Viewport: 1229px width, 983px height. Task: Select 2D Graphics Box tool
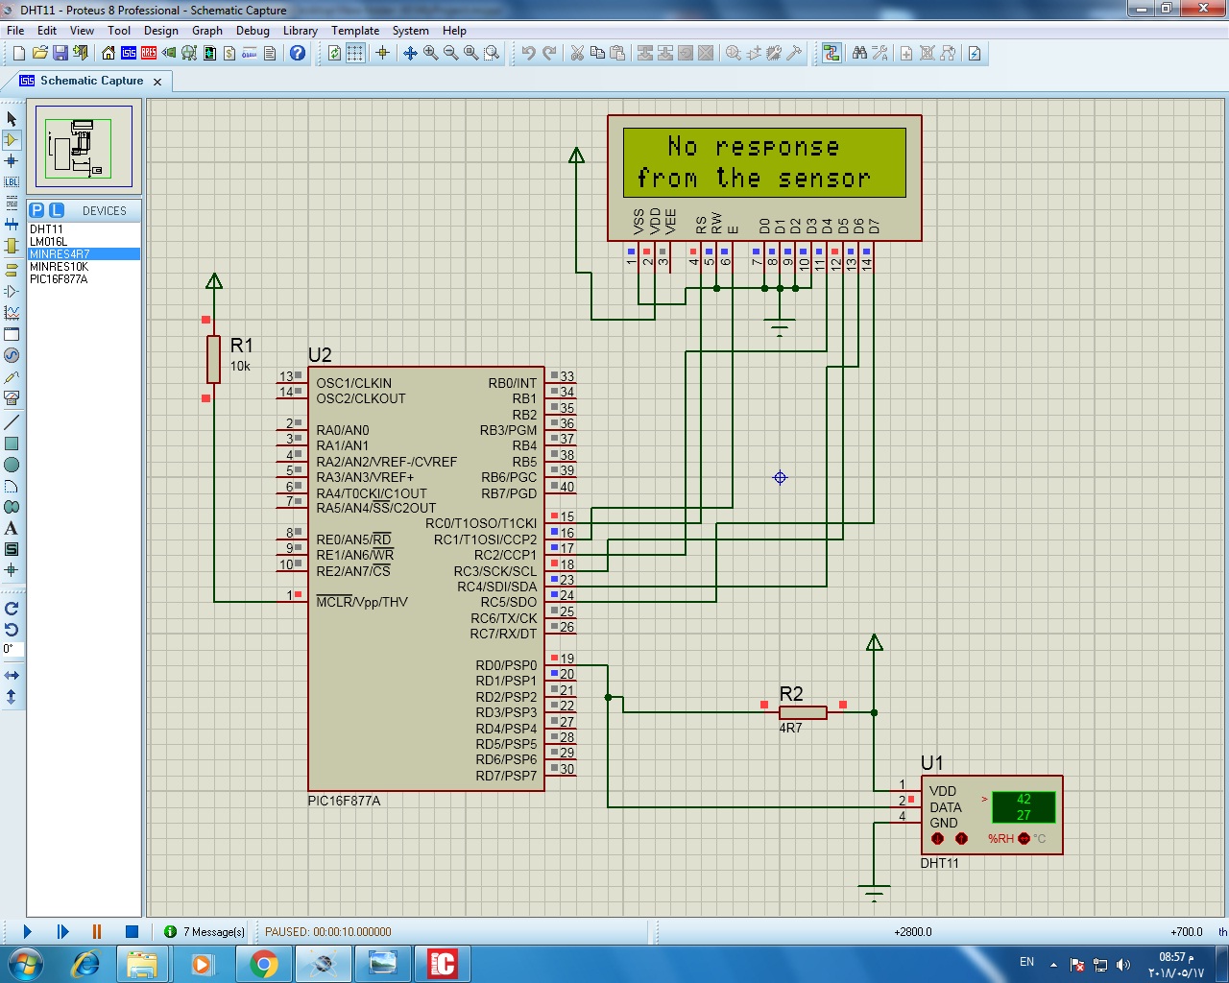[12, 444]
